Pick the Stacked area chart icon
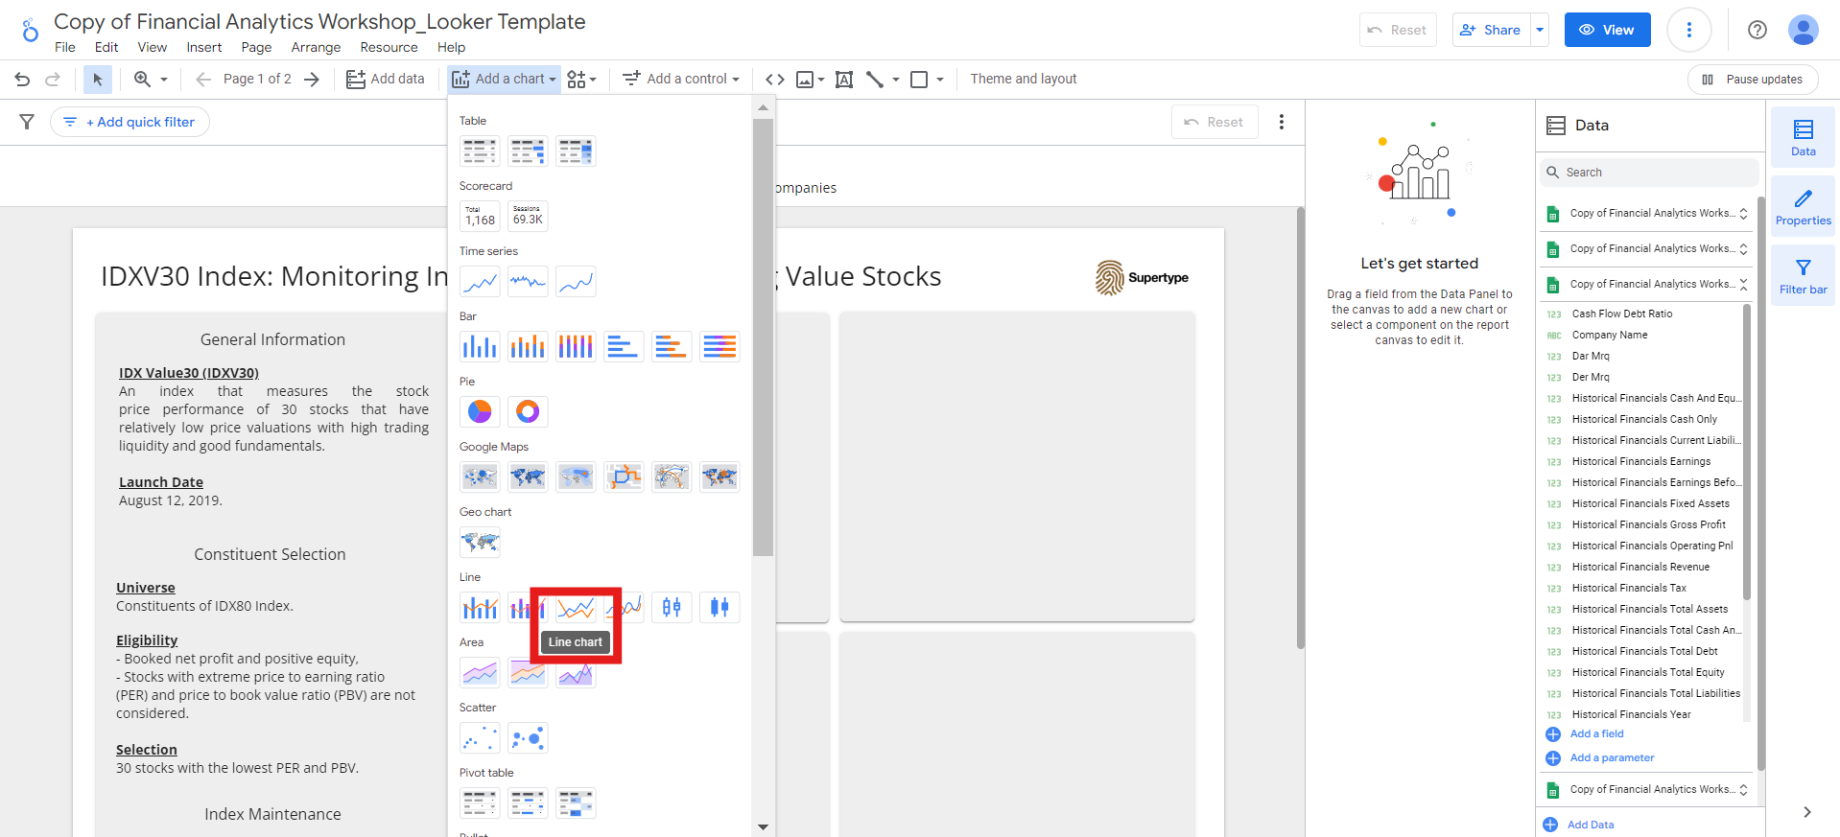 [x=528, y=673]
